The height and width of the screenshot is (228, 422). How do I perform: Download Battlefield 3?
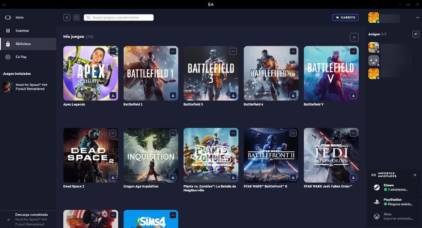[233, 95]
